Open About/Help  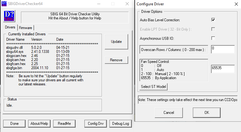coord(39,124)
